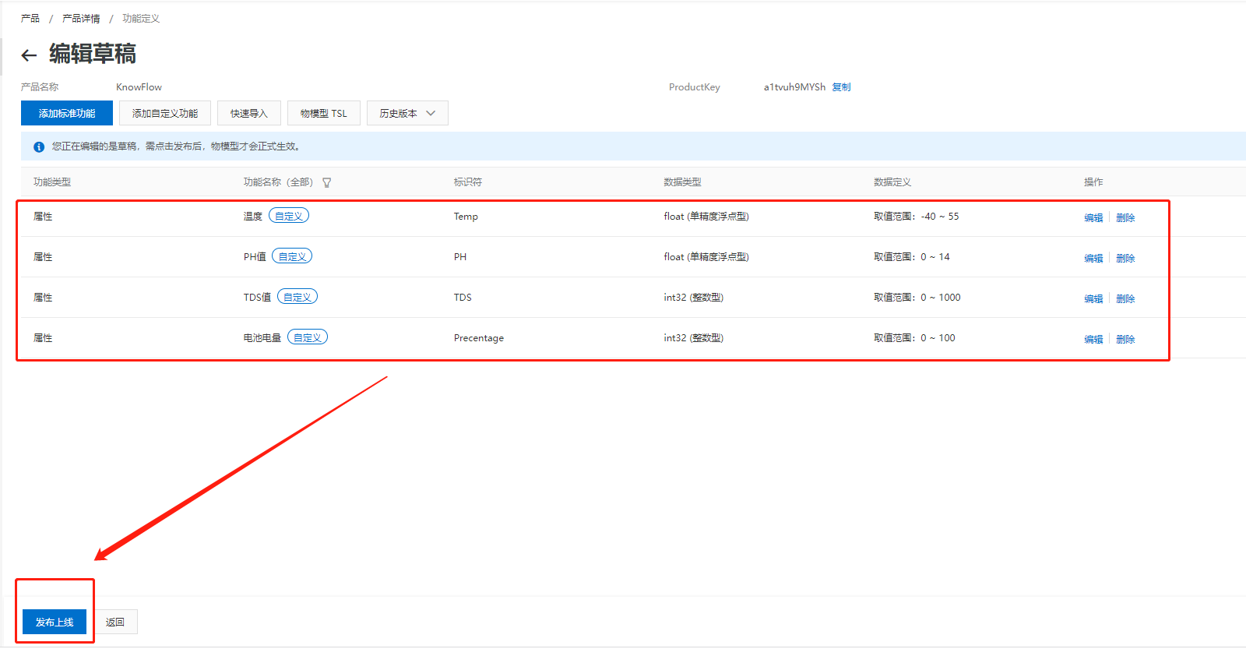
Task: Click the 属性 cell in the 温度 row
Action: coord(43,217)
